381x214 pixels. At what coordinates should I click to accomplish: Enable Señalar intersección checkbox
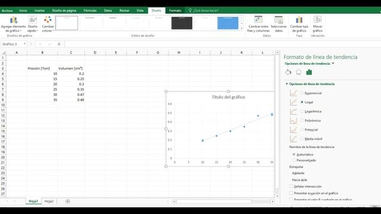(x=291, y=186)
